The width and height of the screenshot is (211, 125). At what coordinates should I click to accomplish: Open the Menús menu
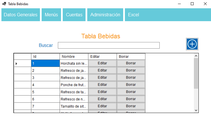point(51,15)
